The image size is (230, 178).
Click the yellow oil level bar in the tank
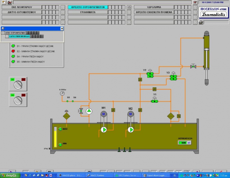pos(55,137)
